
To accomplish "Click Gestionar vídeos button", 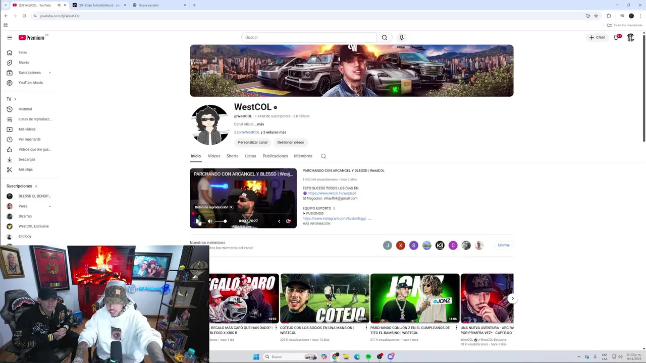I will click(x=291, y=142).
